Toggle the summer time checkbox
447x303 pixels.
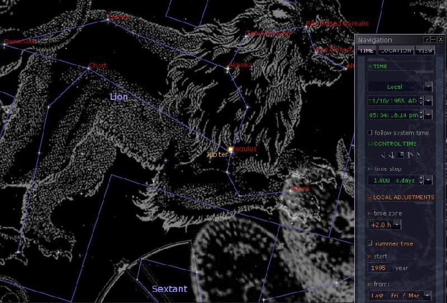coord(370,243)
